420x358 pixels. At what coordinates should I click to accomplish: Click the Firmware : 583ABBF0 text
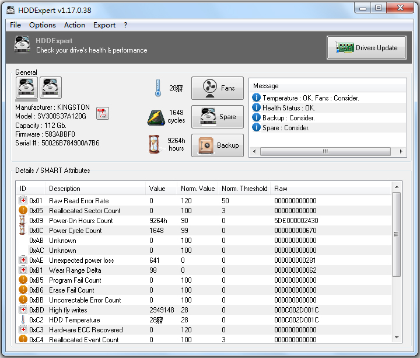(x=45, y=134)
